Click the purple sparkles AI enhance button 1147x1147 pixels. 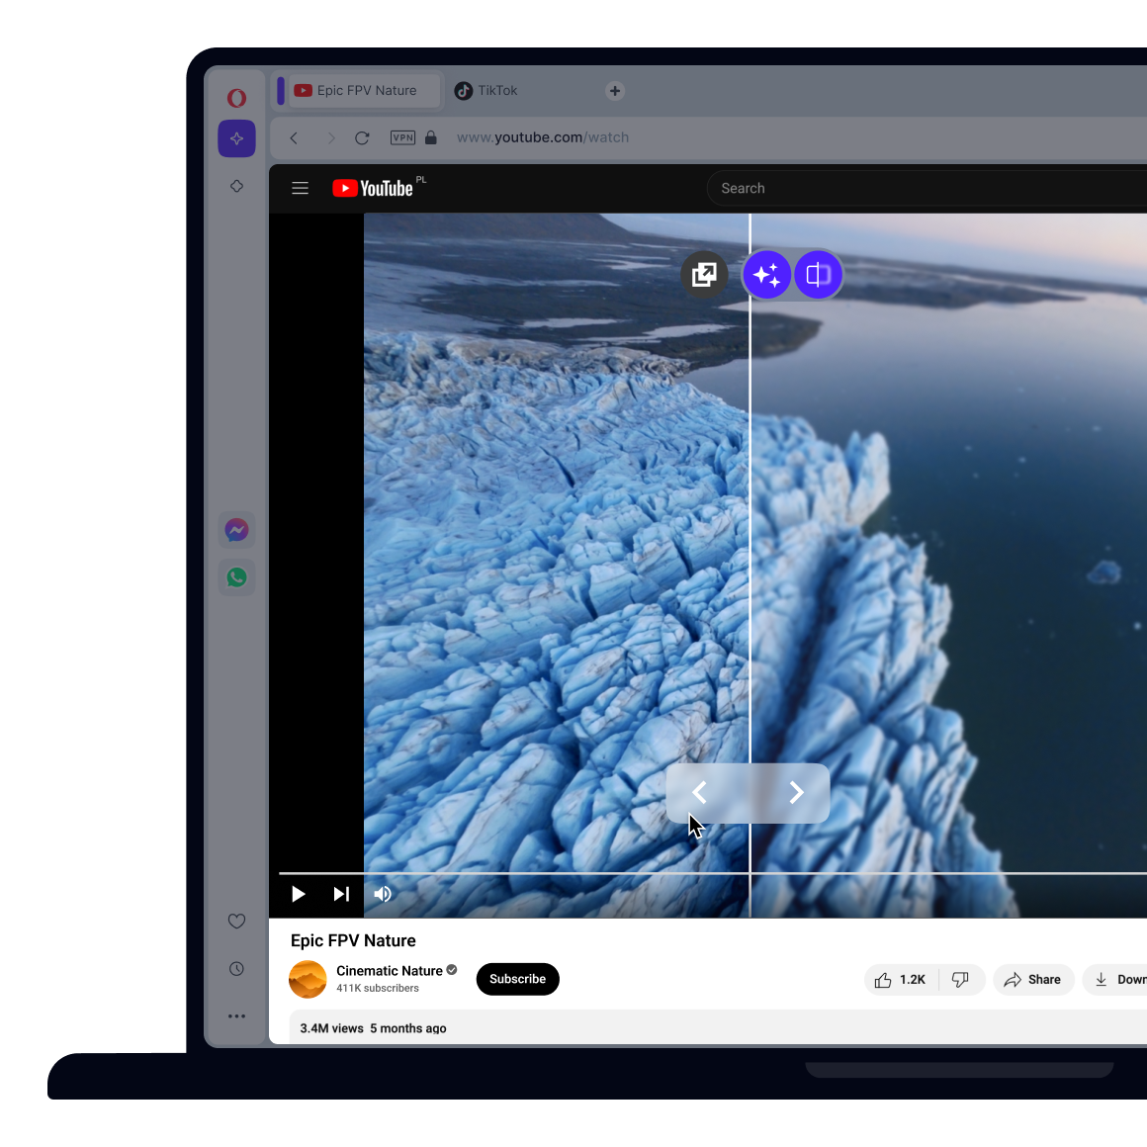click(766, 274)
